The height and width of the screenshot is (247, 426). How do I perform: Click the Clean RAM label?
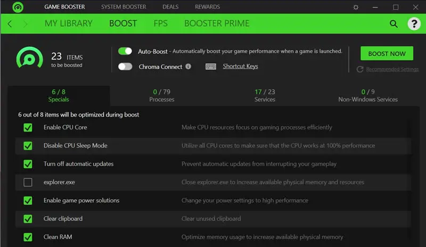point(58,237)
